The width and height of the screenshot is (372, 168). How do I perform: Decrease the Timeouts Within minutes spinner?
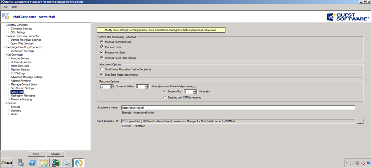click(147, 88)
